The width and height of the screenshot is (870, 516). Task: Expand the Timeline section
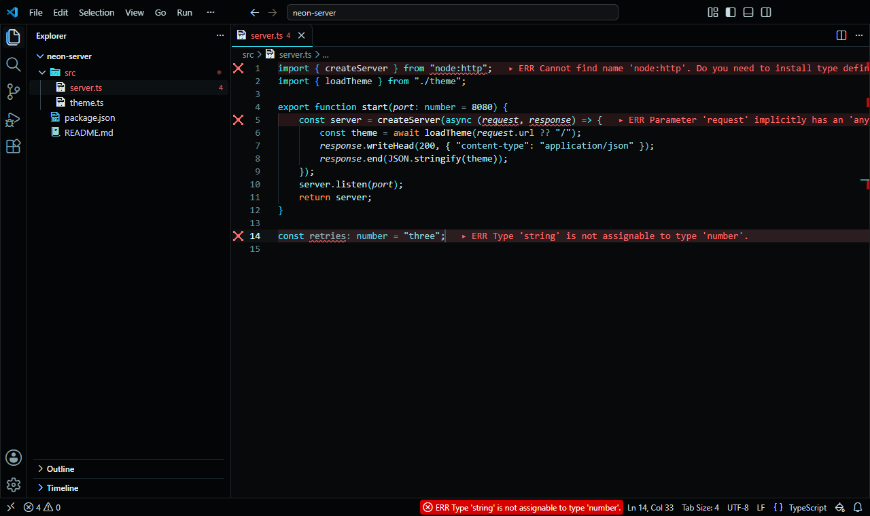click(x=128, y=487)
